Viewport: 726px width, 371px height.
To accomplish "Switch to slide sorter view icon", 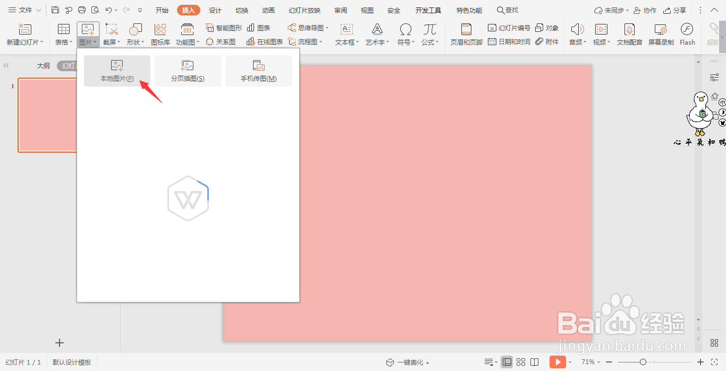I will [521, 362].
